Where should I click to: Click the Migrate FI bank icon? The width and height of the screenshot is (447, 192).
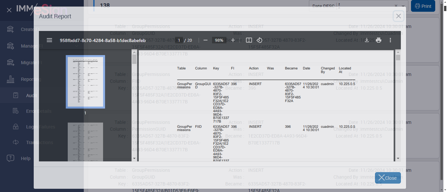point(10,63)
